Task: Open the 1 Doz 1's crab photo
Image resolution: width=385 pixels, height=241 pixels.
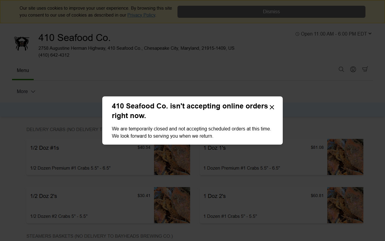Action: pos(345,157)
